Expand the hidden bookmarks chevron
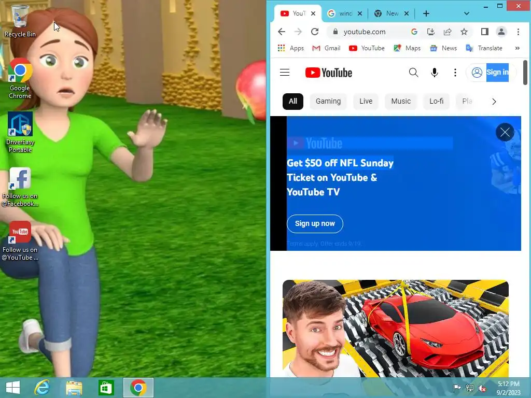 (x=518, y=48)
